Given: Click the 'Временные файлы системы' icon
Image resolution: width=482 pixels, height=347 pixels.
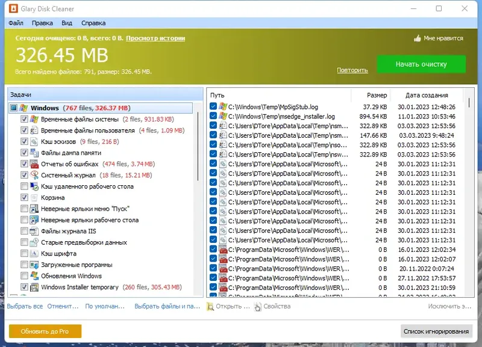Looking at the screenshot, I should click(34, 119).
